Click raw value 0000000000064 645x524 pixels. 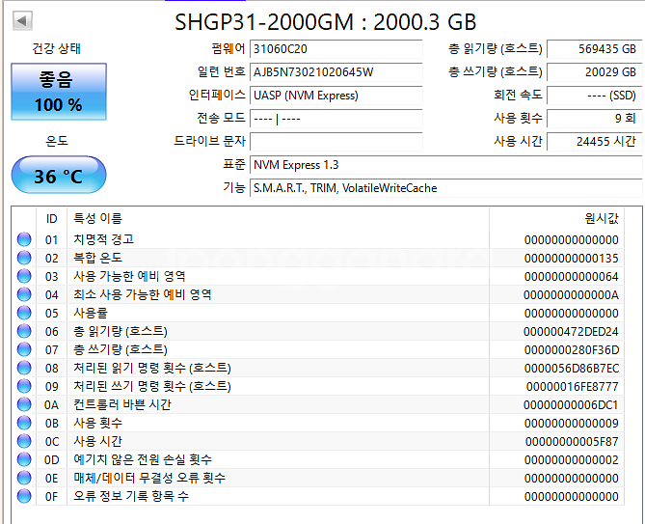tap(571, 276)
